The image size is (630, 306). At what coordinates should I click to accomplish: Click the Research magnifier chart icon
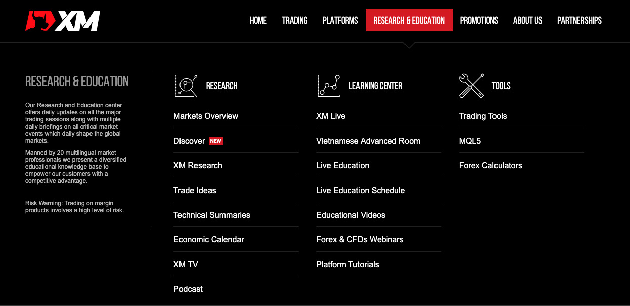click(x=186, y=86)
